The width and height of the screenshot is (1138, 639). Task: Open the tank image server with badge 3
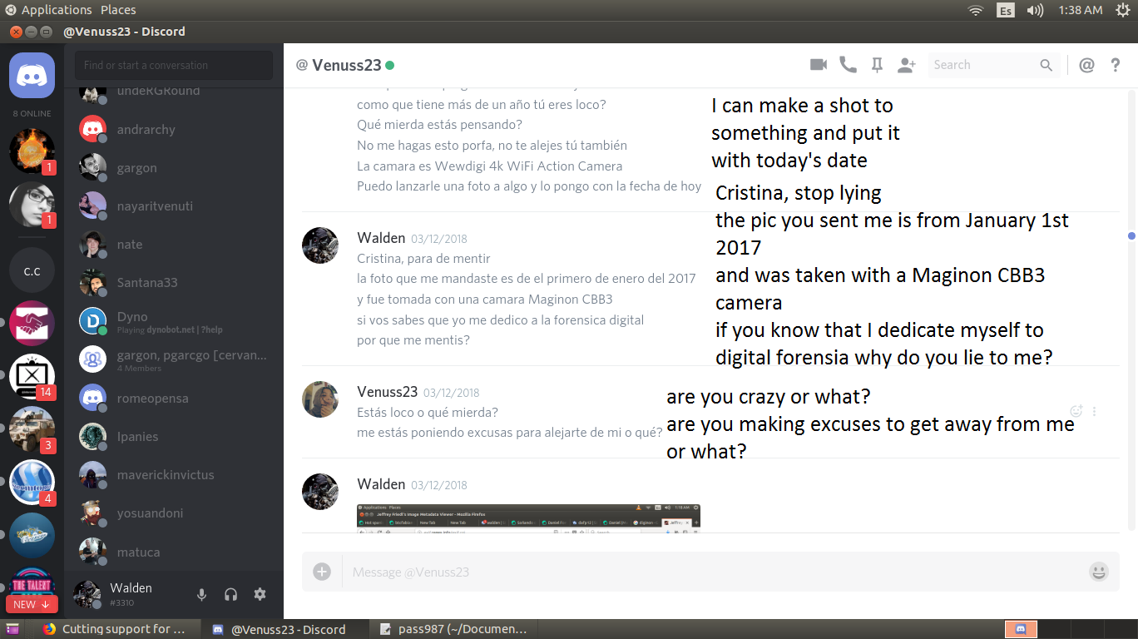point(32,429)
